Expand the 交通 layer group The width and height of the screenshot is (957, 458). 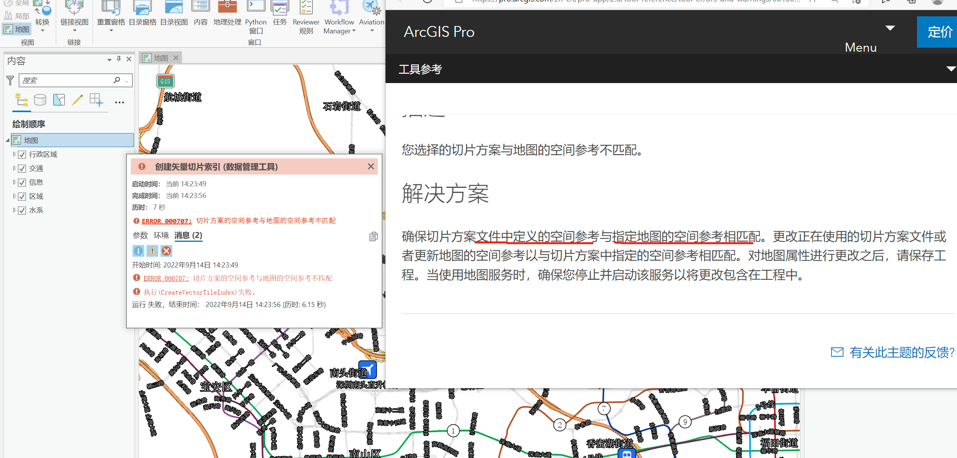14,168
